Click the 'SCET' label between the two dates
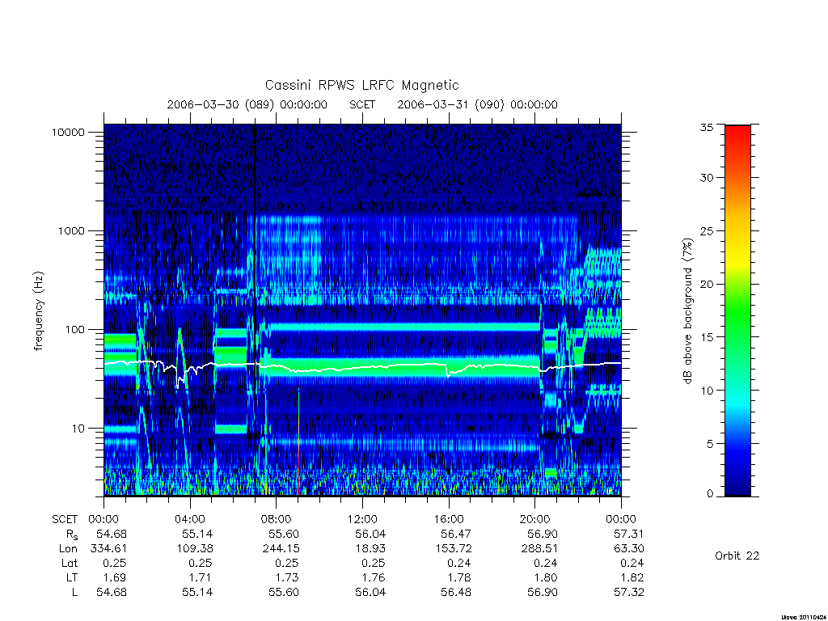This screenshot has height=621, width=828. point(362,104)
